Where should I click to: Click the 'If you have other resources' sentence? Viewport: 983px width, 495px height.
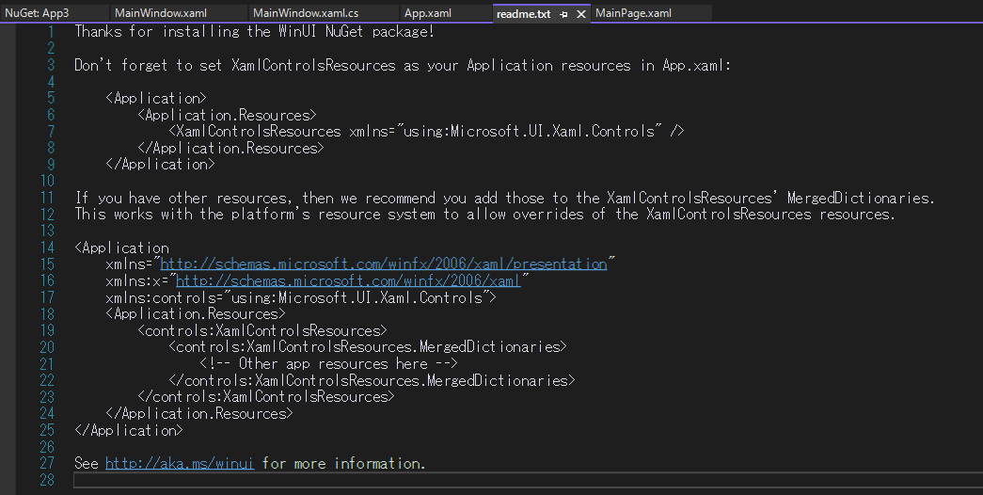point(504,198)
